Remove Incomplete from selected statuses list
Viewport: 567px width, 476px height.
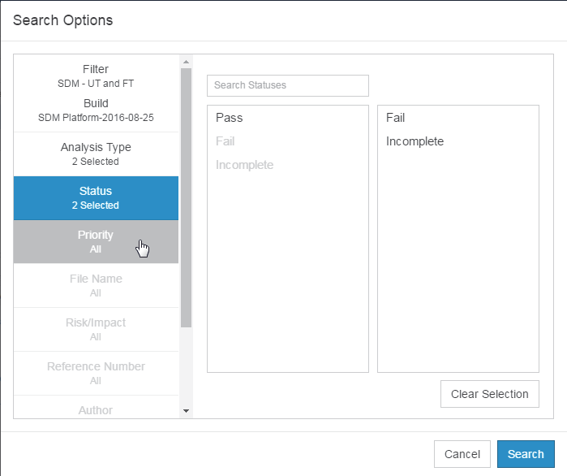coord(415,141)
